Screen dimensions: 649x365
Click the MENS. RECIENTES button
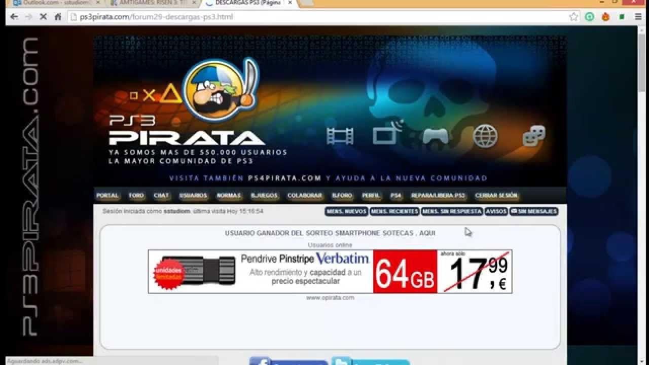point(394,211)
